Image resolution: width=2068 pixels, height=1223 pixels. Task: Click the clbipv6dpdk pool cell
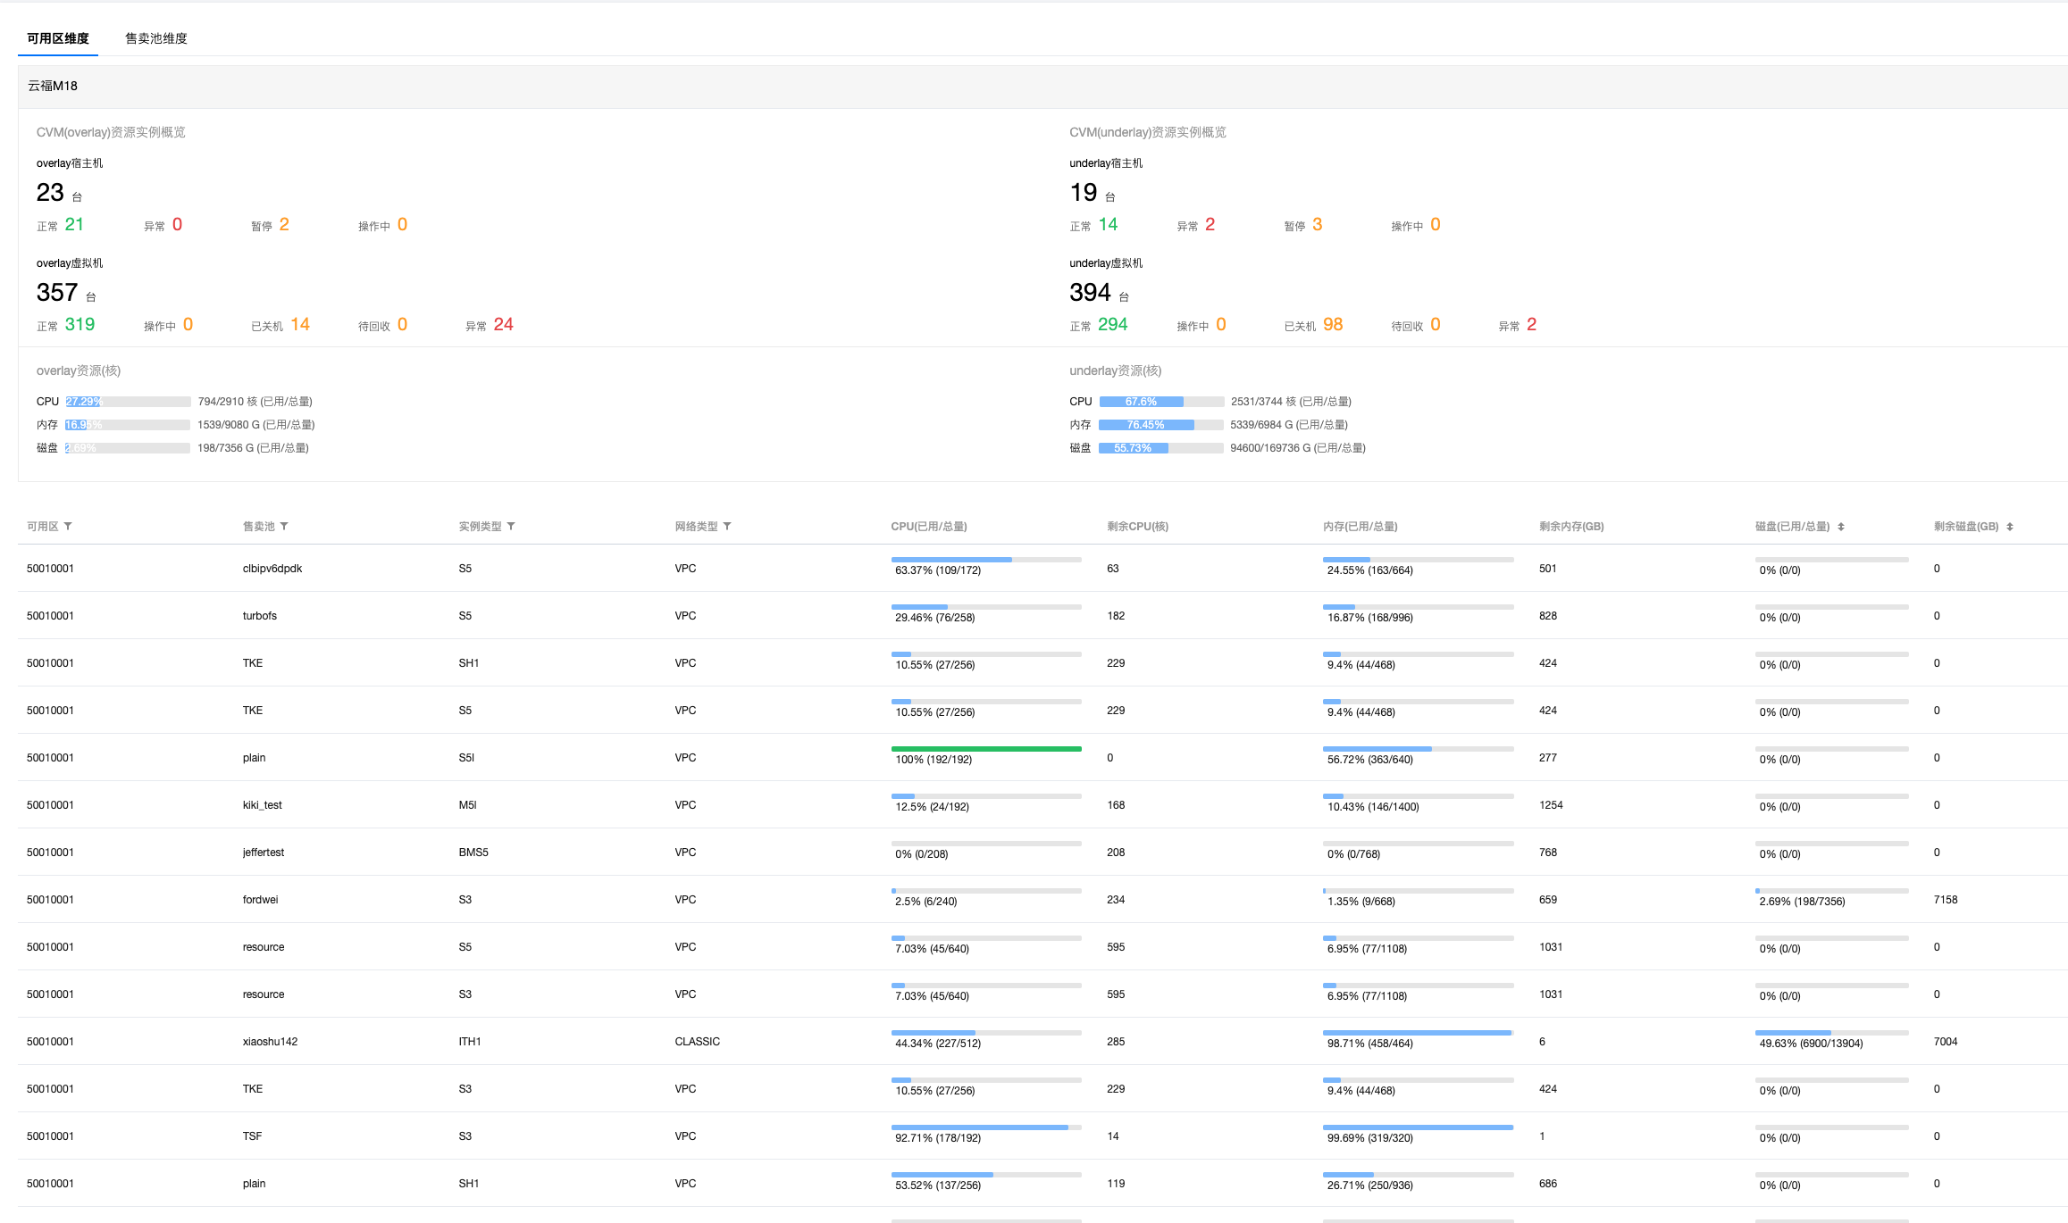click(272, 569)
